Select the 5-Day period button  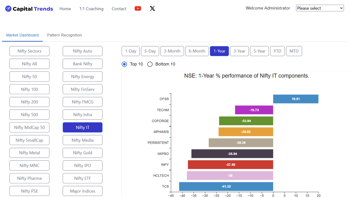pos(150,51)
